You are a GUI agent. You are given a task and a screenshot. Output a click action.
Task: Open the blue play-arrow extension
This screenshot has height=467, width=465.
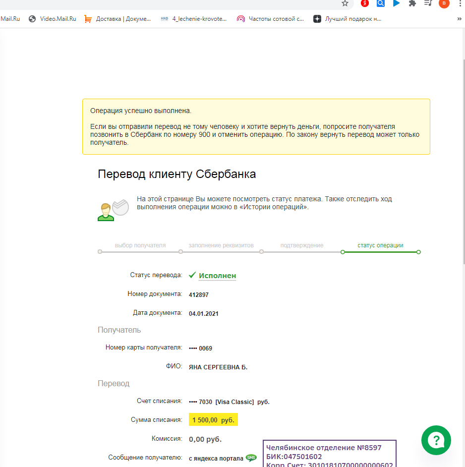(x=396, y=3)
